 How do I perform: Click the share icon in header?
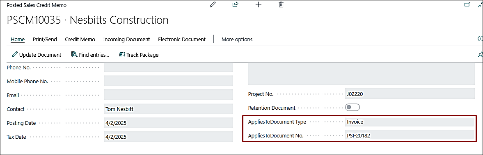click(x=236, y=4)
